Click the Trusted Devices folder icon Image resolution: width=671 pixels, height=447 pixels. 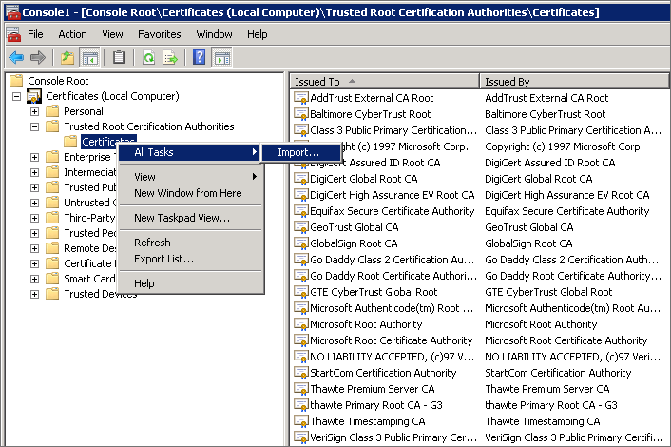click(x=52, y=294)
